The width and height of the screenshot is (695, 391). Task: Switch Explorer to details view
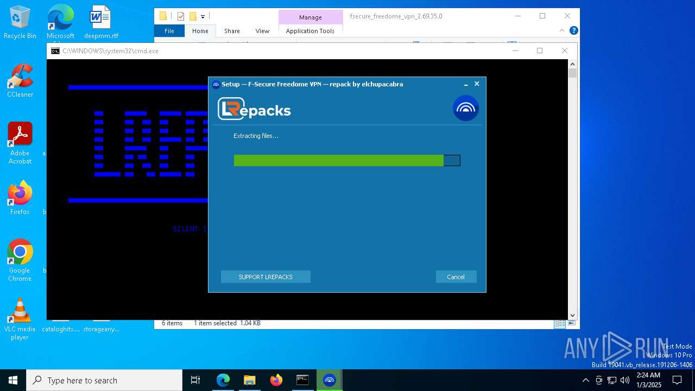[x=560, y=323]
